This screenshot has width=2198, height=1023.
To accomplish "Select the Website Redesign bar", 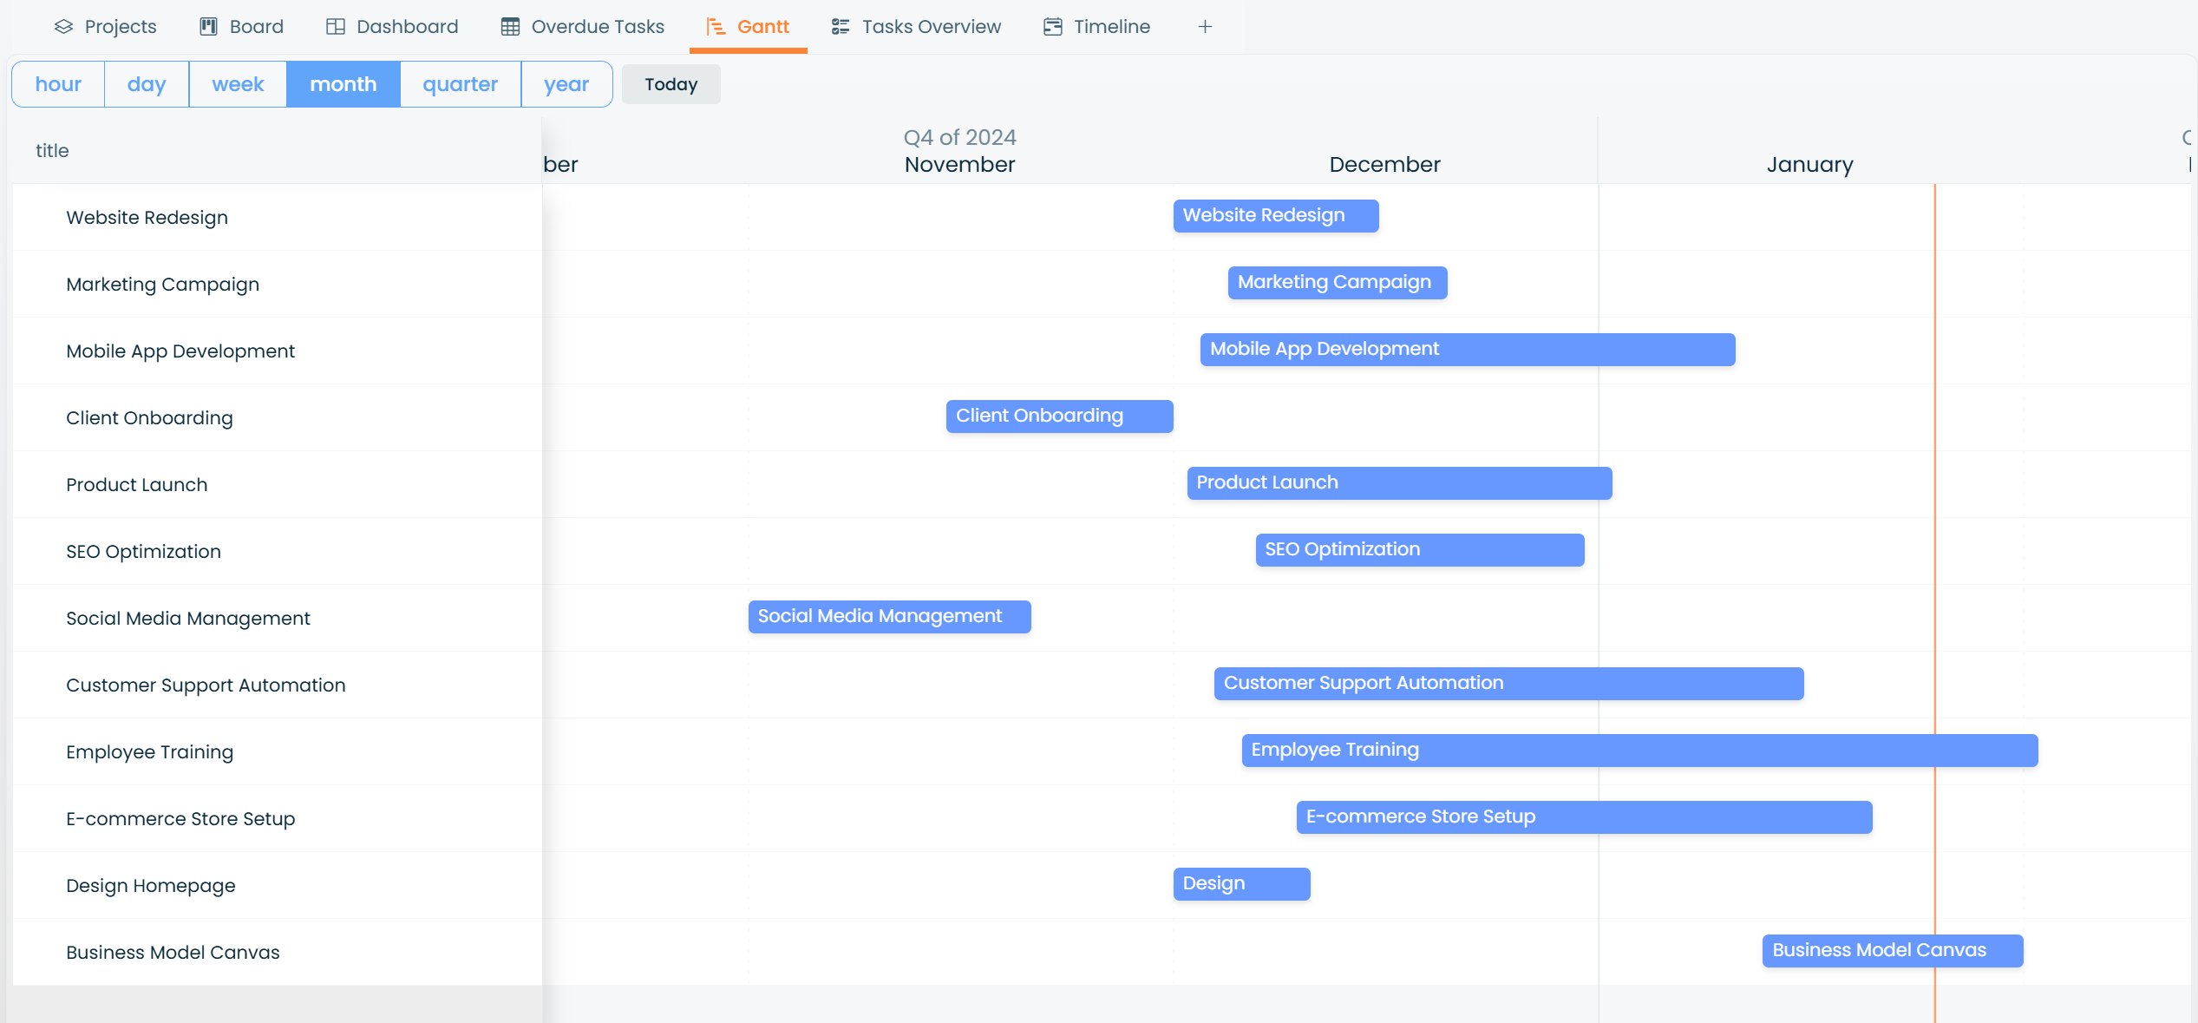I will point(1276,216).
